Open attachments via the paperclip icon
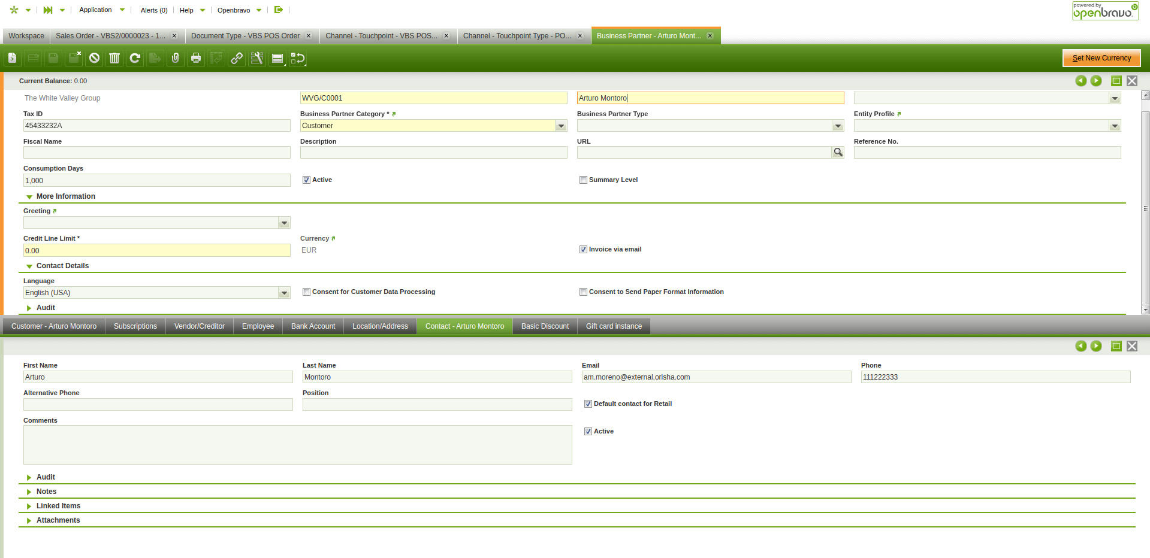Image resolution: width=1150 pixels, height=558 pixels. pos(175,58)
